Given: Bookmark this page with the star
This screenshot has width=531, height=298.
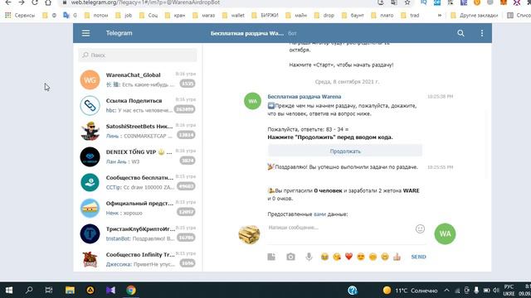Looking at the screenshot, I should tap(407, 2).
